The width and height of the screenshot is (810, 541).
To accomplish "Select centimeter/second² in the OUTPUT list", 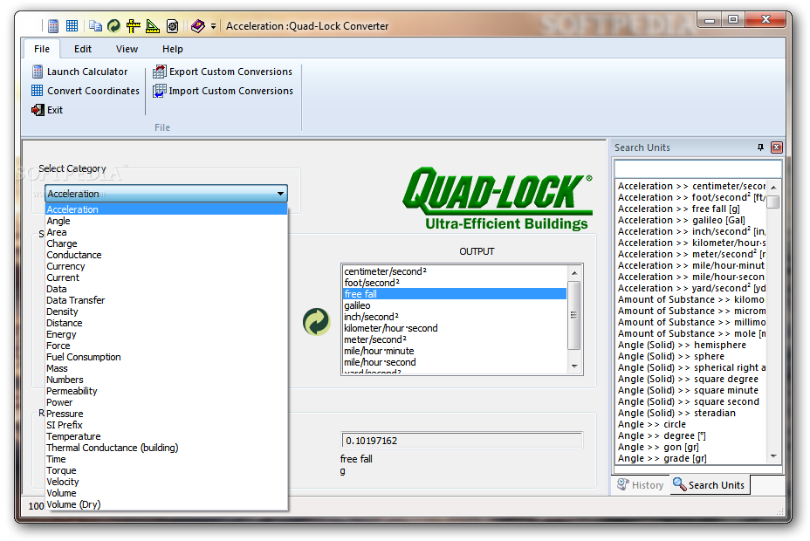I will click(x=455, y=271).
